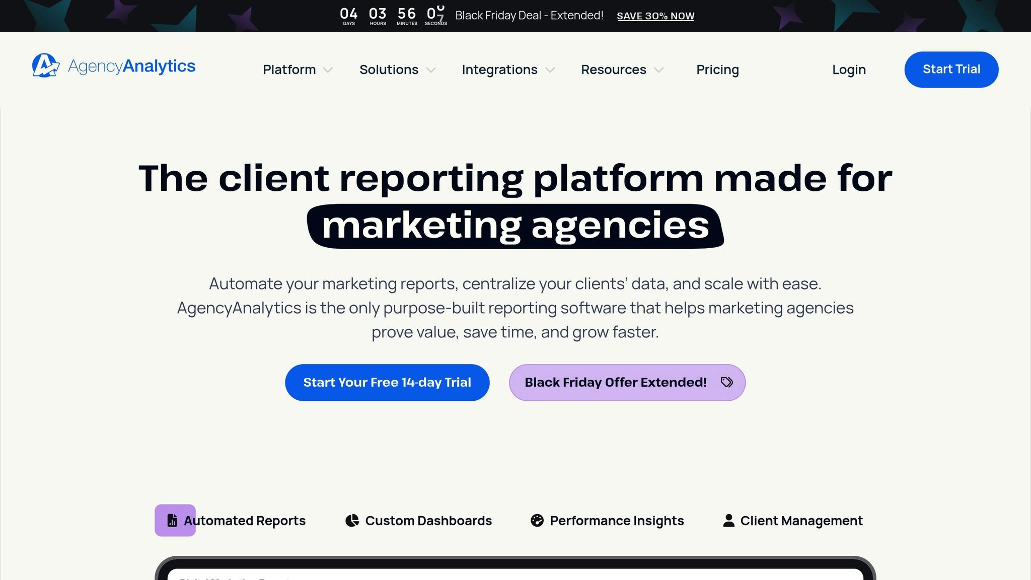Click the Custom Dashboards pie chart icon
The image size is (1031, 580).
pyautogui.click(x=352, y=520)
